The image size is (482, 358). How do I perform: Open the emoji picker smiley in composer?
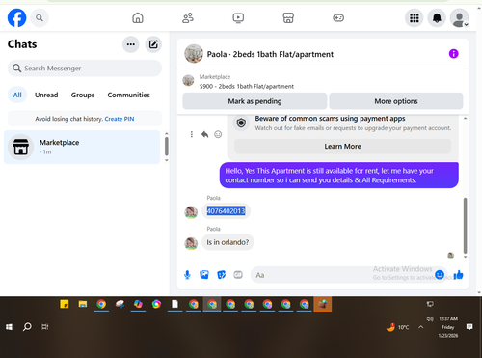coord(440,275)
